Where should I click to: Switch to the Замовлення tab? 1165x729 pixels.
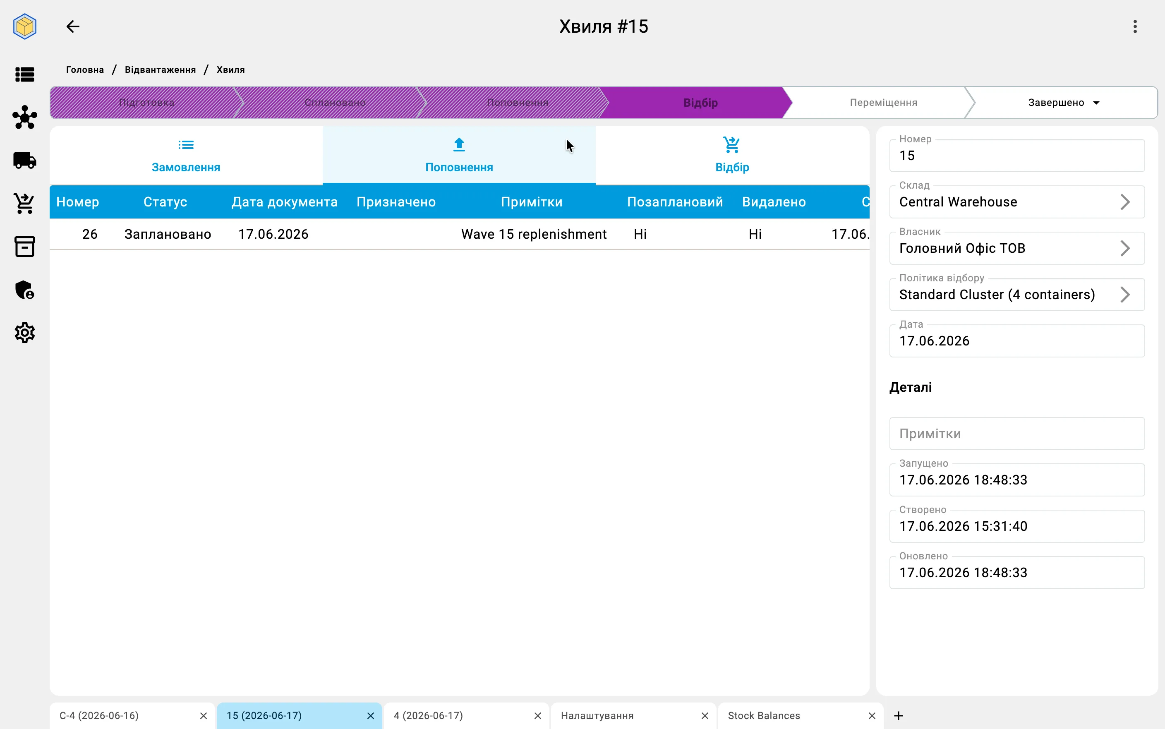(x=186, y=155)
